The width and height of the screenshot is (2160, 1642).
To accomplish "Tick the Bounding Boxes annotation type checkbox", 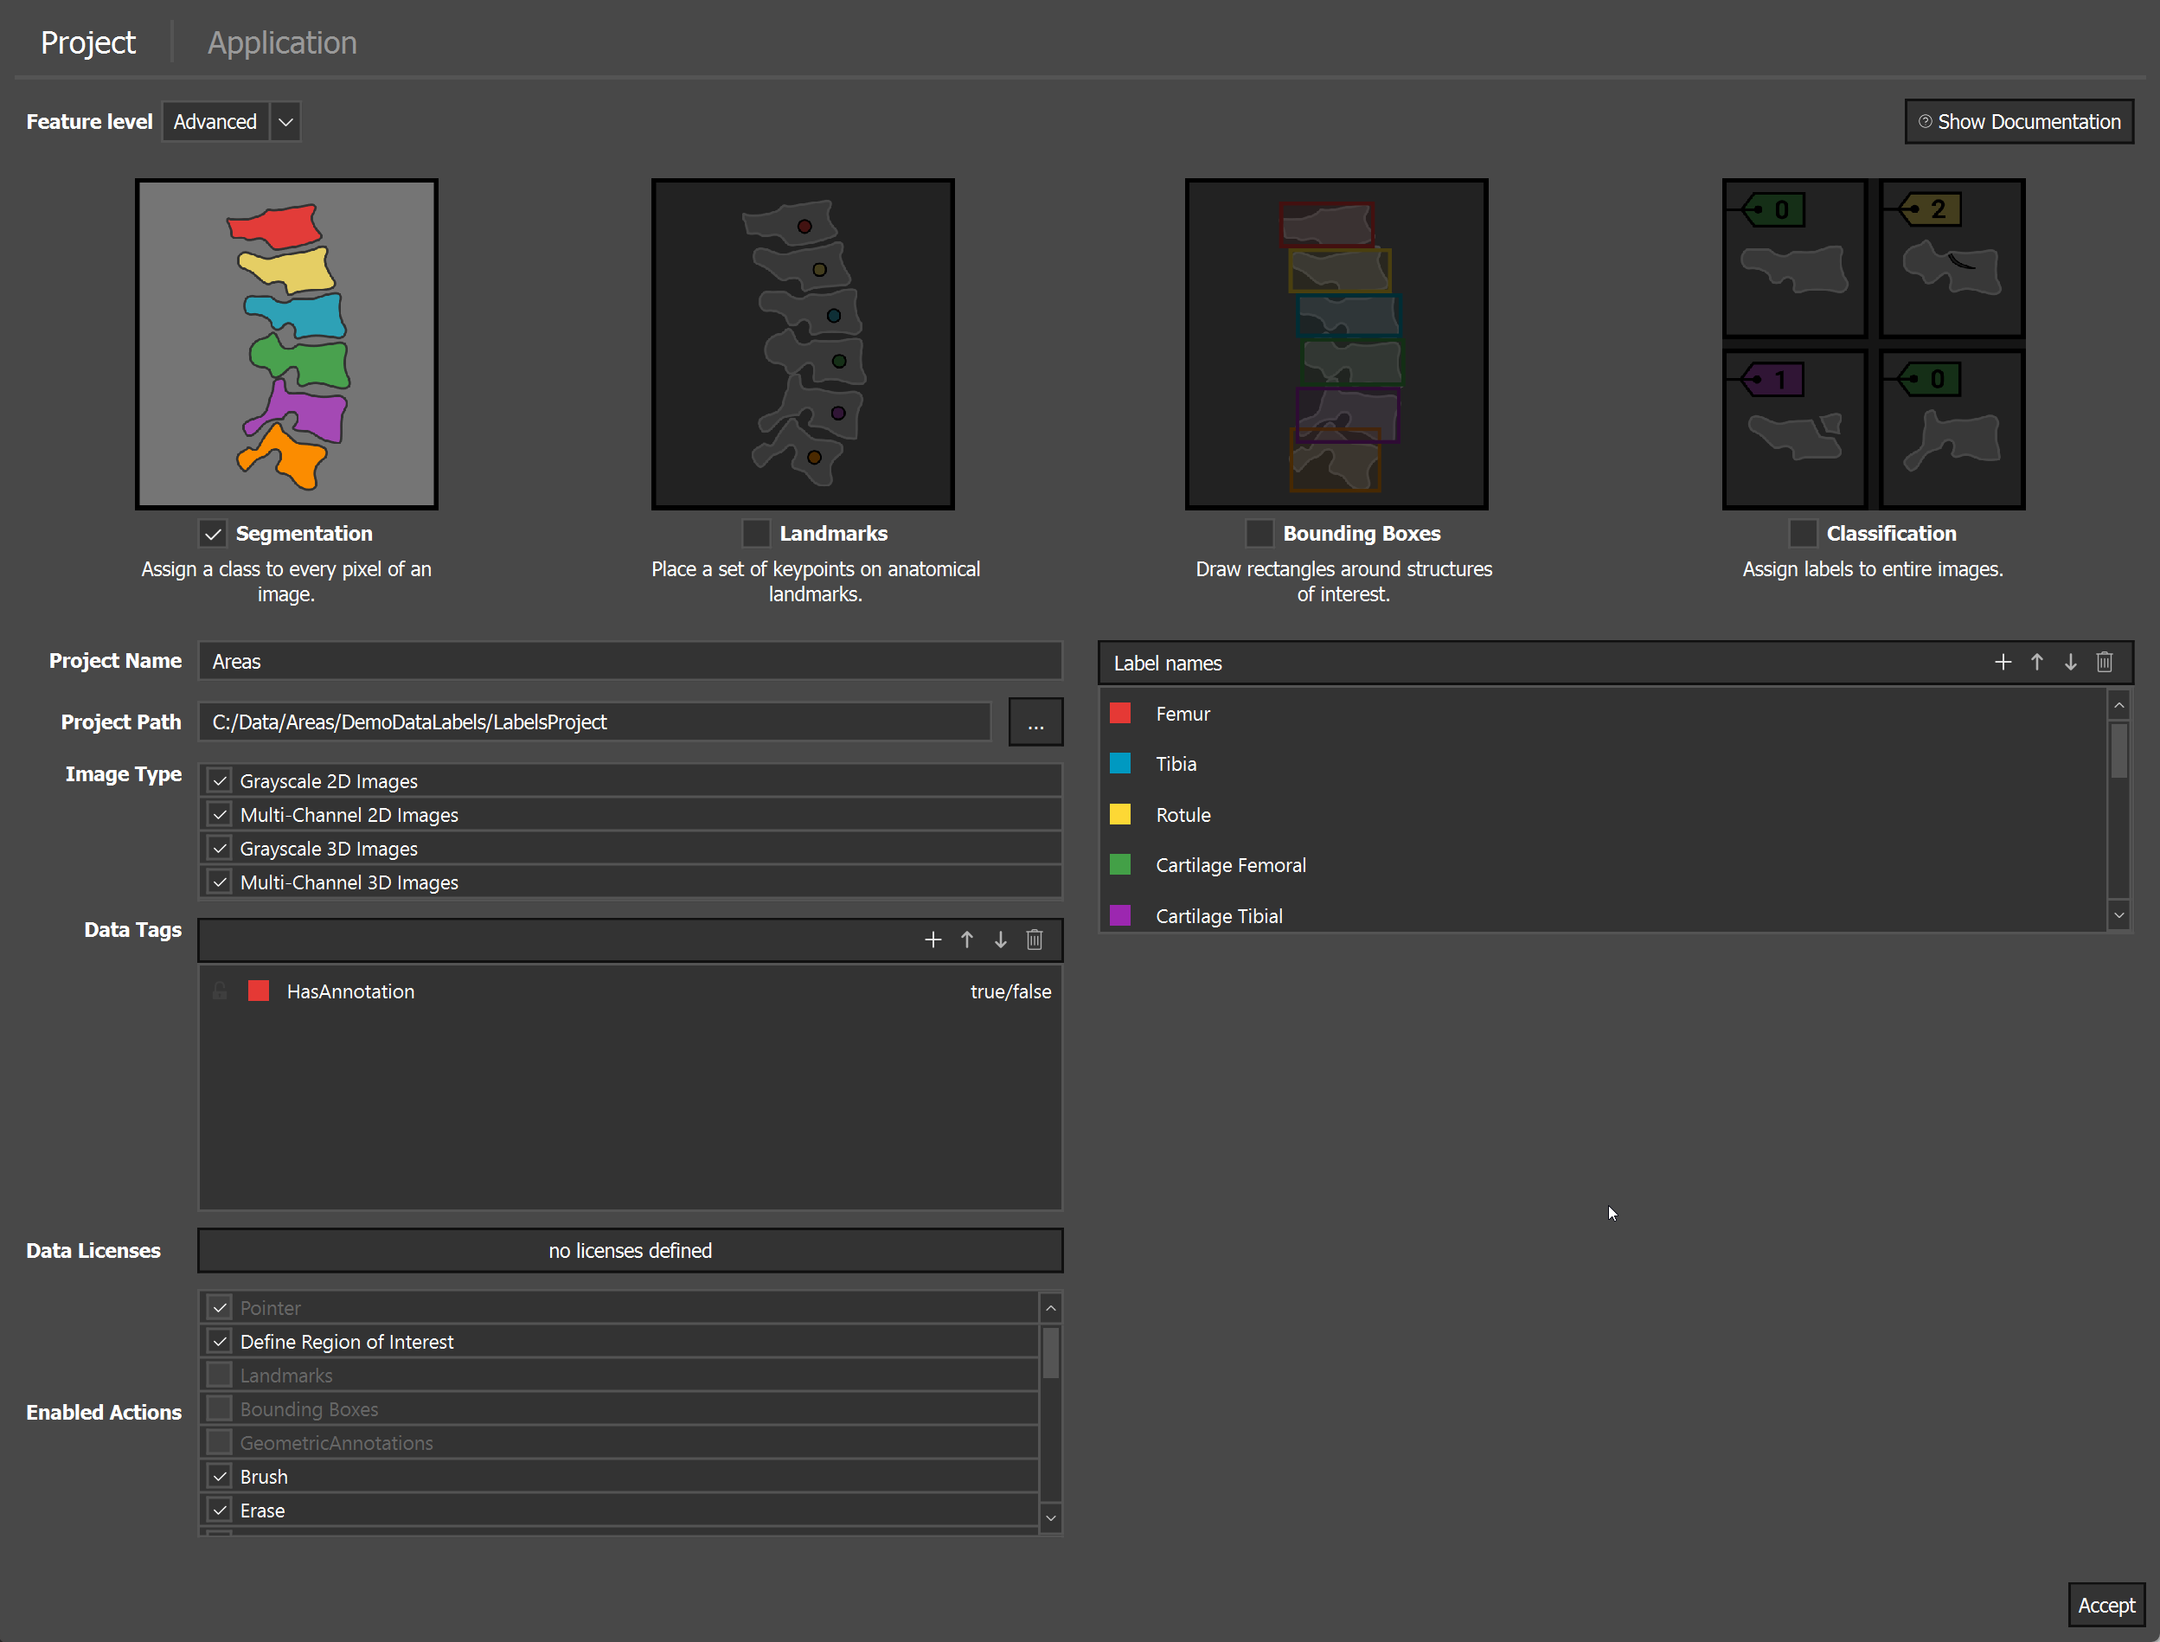I will pos(1259,534).
